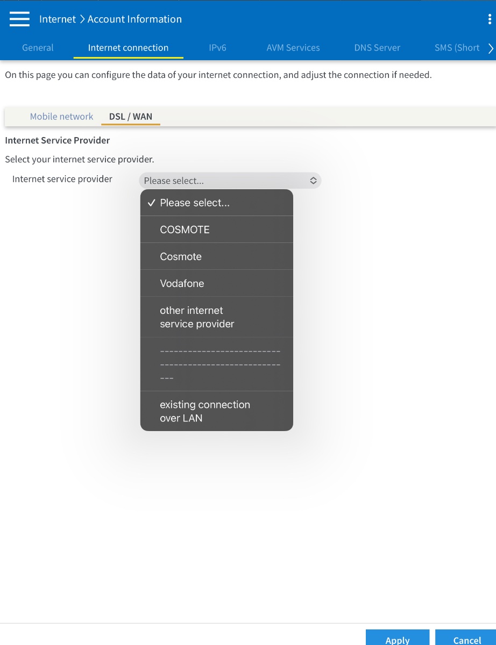Switch to the SMS (Short tab
The image size is (496, 645).
[x=457, y=48]
